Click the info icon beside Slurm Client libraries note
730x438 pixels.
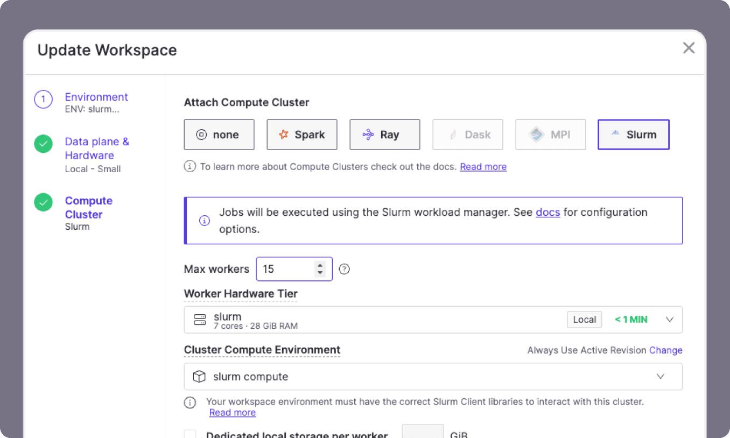tap(189, 402)
